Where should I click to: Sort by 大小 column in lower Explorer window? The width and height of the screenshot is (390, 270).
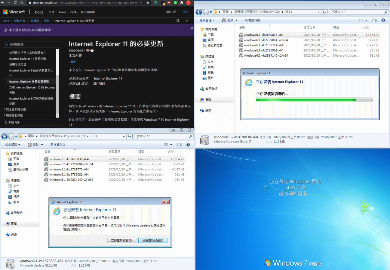pyautogui.click(x=176, y=152)
